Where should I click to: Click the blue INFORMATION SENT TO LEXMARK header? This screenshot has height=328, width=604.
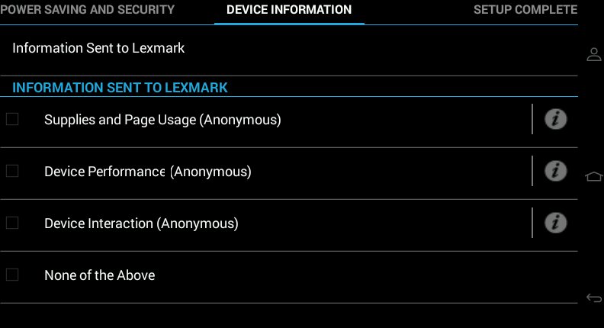[x=120, y=88]
